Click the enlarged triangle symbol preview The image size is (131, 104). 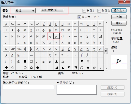coord(119,62)
